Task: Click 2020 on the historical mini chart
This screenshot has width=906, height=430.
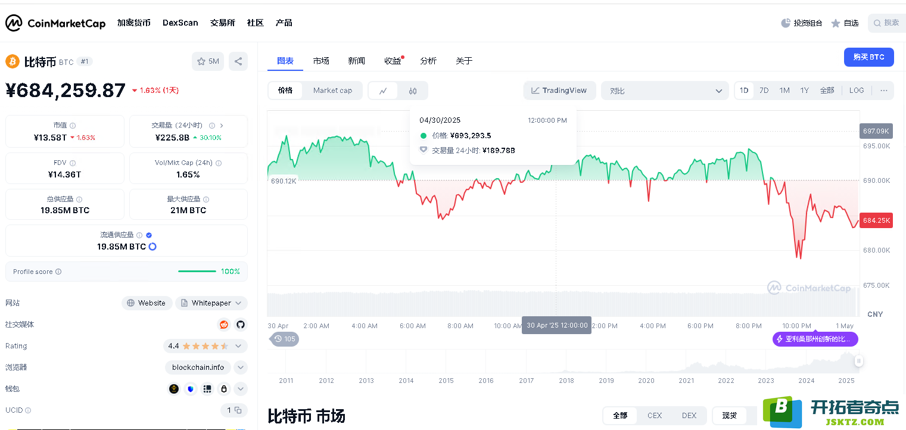Action: [x=646, y=381]
